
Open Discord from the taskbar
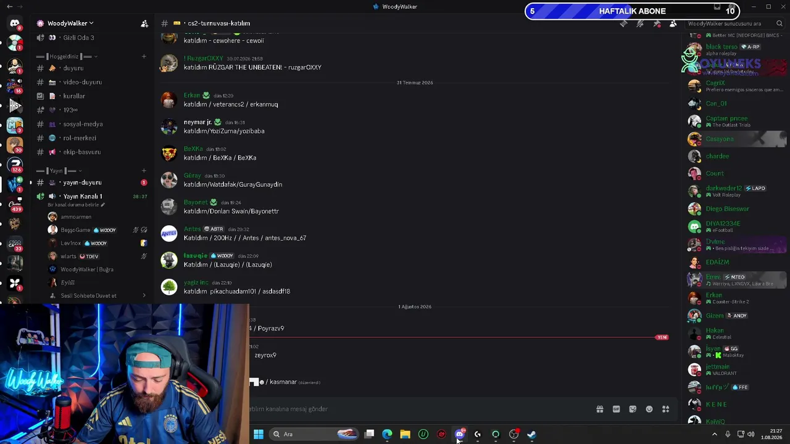(x=459, y=434)
